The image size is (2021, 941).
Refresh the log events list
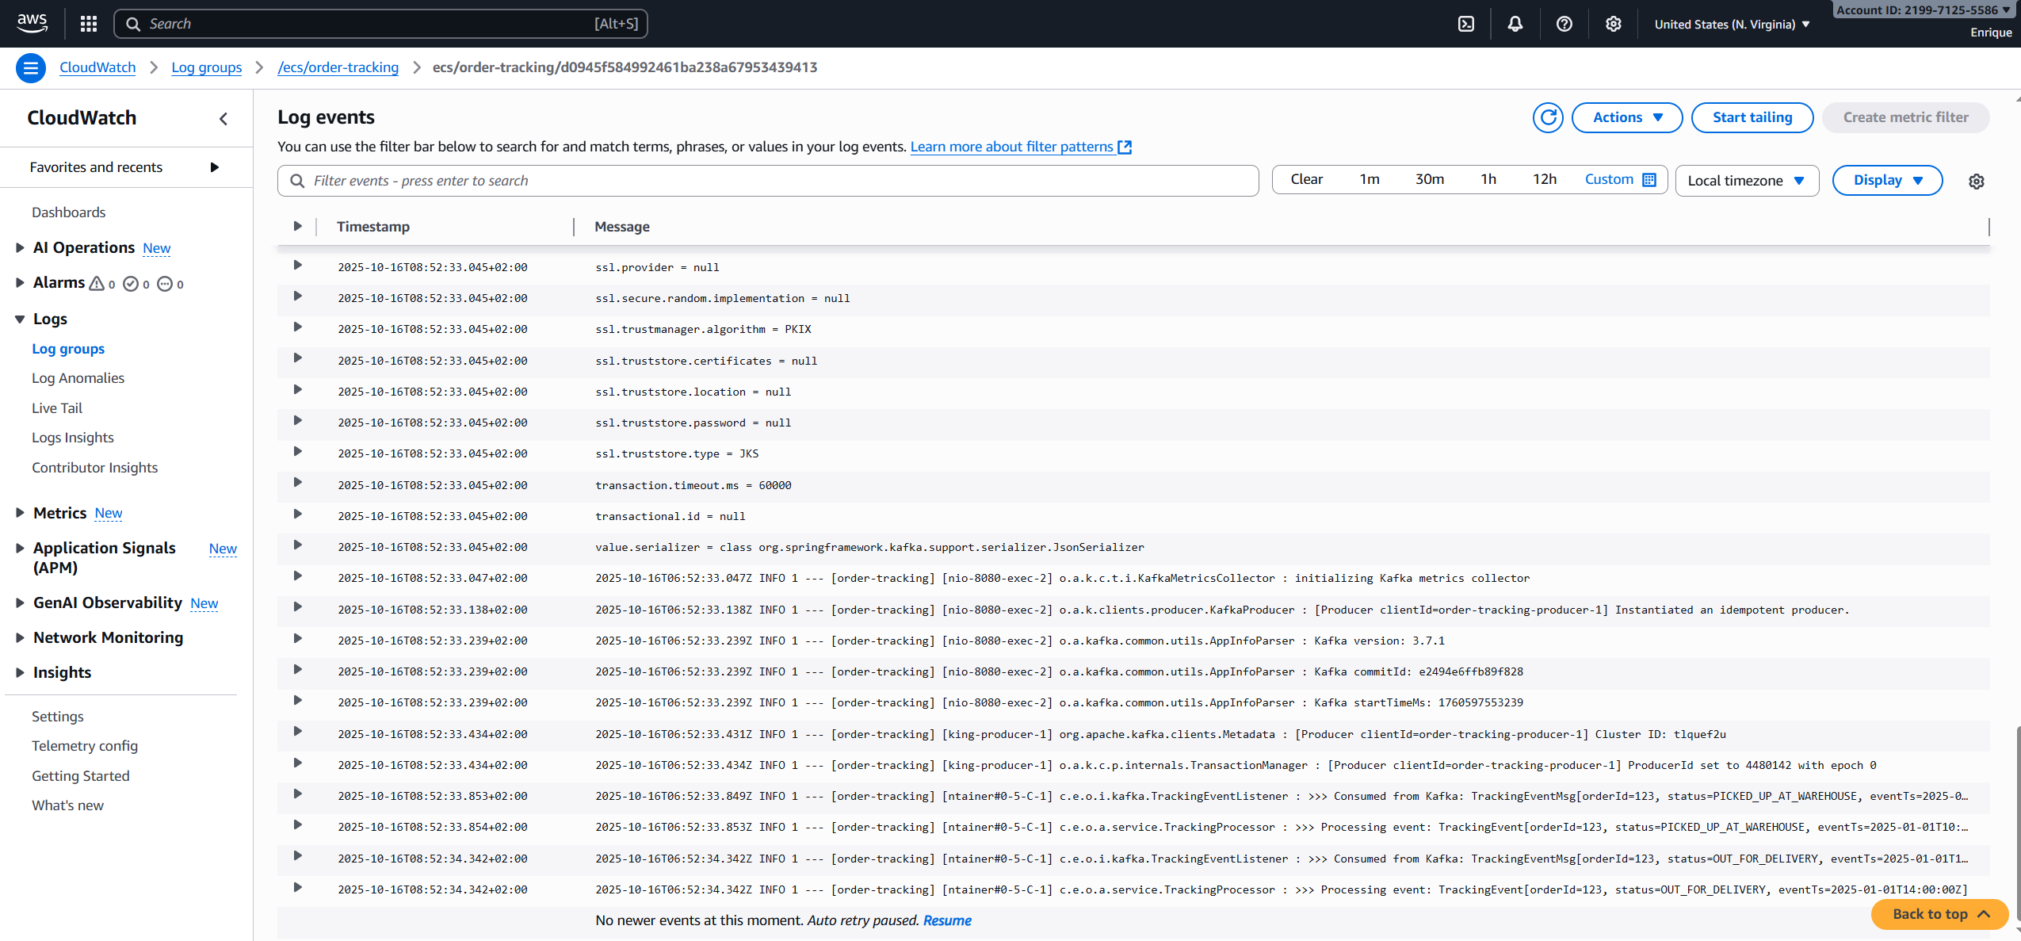tap(1548, 117)
